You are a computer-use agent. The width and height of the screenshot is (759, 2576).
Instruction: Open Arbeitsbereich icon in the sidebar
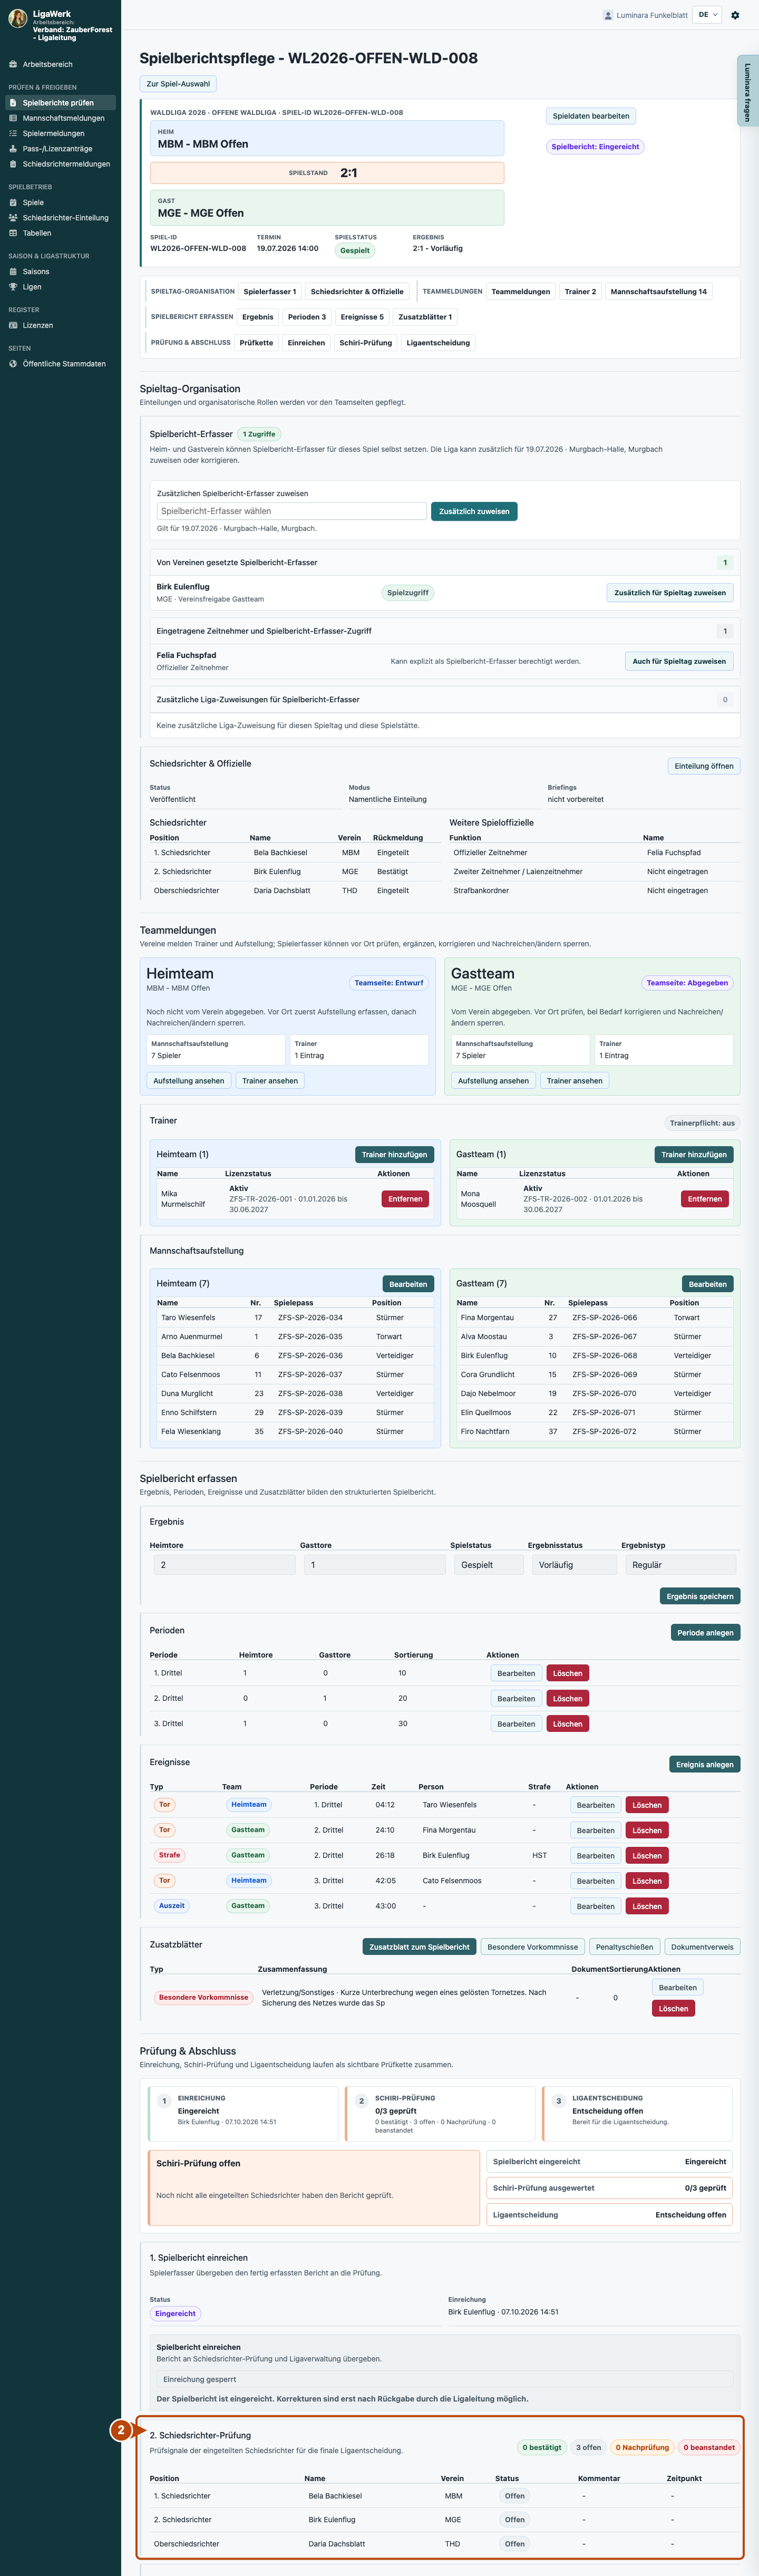point(13,64)
